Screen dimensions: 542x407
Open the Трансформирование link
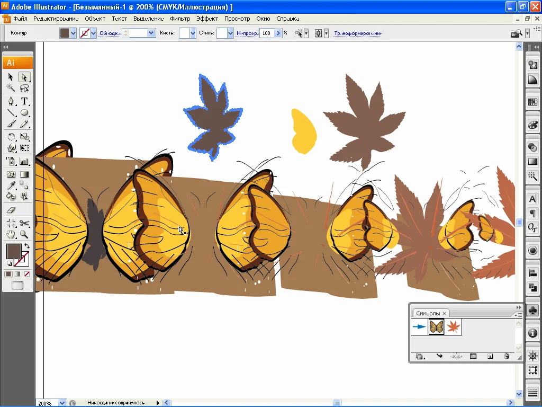tap(358, 33)
